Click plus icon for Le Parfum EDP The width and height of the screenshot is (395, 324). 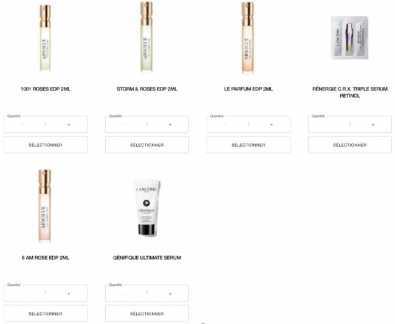tap(272, 125)
